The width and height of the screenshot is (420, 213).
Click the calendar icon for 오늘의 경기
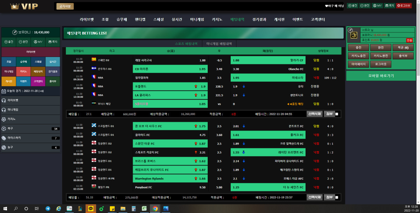[x=4, y=91]
